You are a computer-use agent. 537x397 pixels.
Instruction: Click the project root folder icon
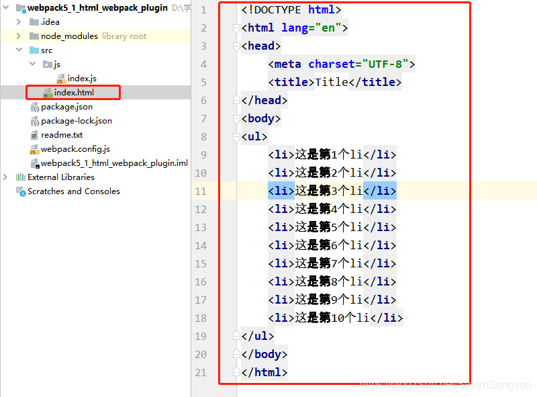point(21,8)
